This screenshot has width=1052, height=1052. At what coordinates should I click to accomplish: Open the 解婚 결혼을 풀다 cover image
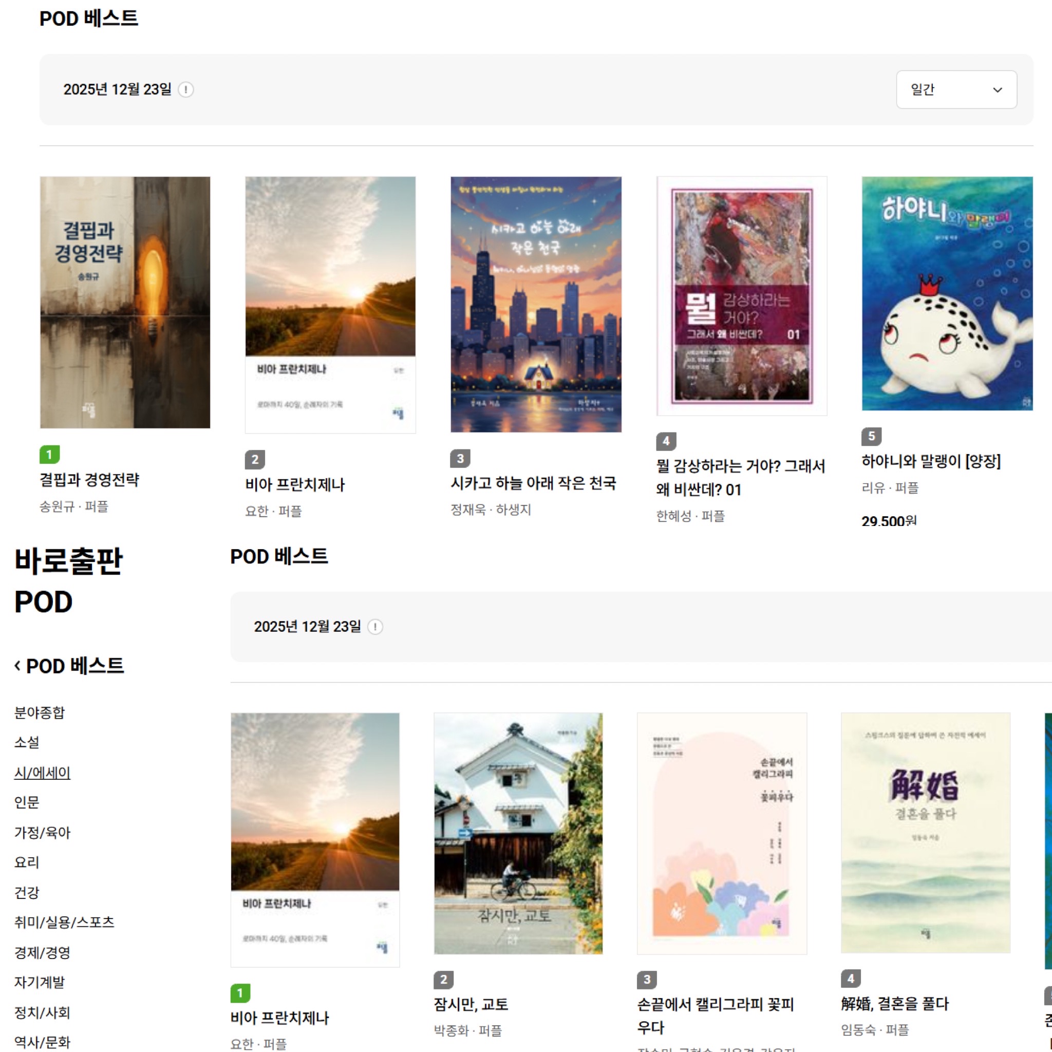(x=925, y=833)
